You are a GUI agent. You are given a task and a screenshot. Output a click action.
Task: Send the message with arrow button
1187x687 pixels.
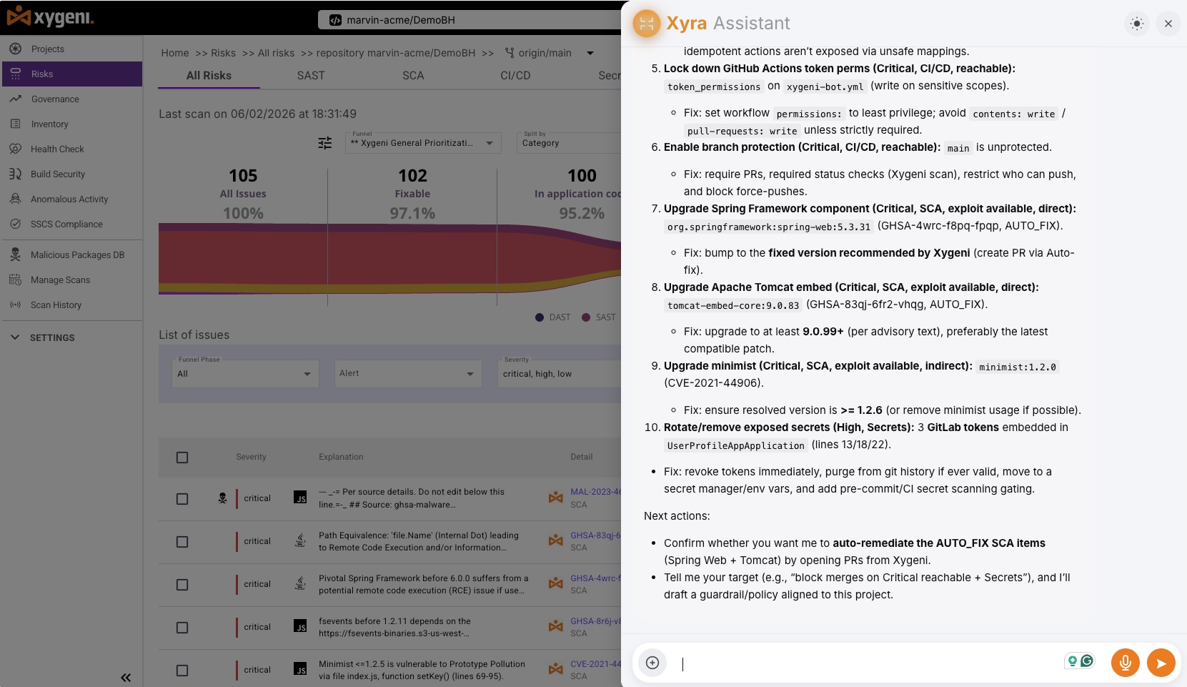(1161, 663)
